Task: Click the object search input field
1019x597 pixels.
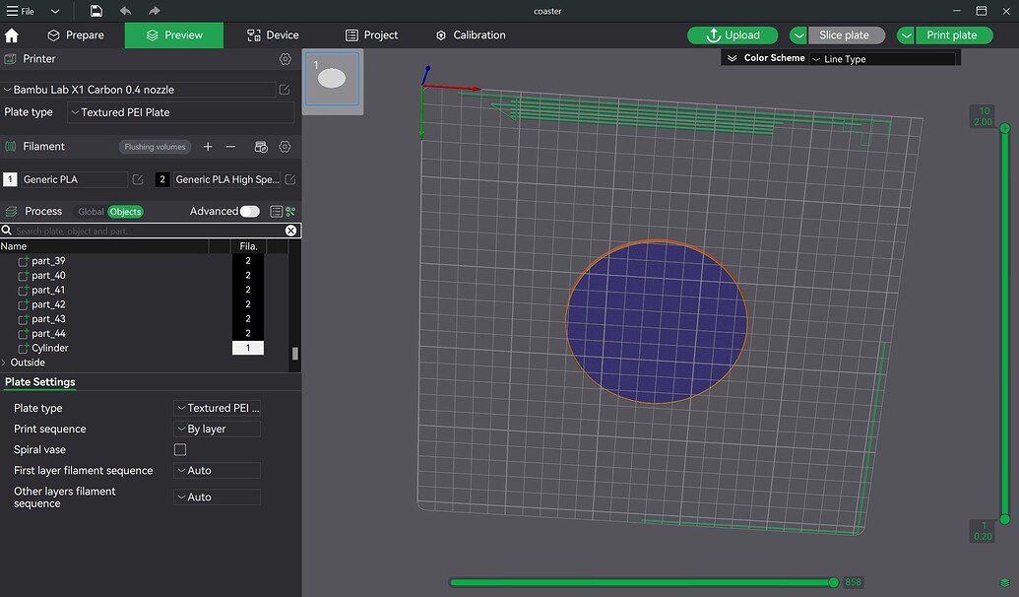Action: (148, 231)
